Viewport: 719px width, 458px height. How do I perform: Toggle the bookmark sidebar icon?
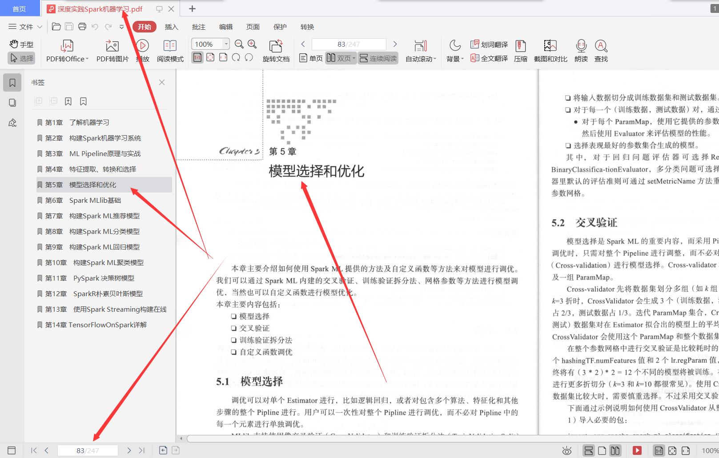pos(12,82)
